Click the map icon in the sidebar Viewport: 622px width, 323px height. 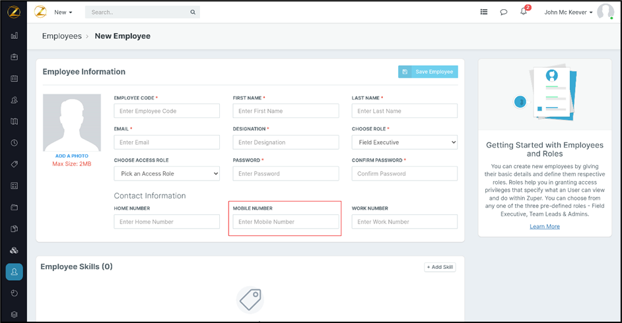(15, 121)
